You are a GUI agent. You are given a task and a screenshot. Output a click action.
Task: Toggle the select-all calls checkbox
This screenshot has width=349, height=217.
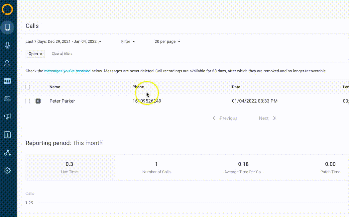coord(28,87)
